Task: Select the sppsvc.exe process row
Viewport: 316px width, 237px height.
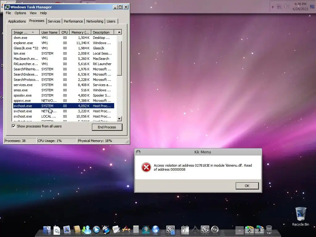Action: [x=64, y=101]
